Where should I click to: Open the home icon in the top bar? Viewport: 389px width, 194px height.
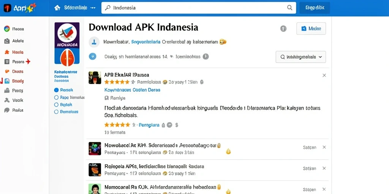[57, 8]
